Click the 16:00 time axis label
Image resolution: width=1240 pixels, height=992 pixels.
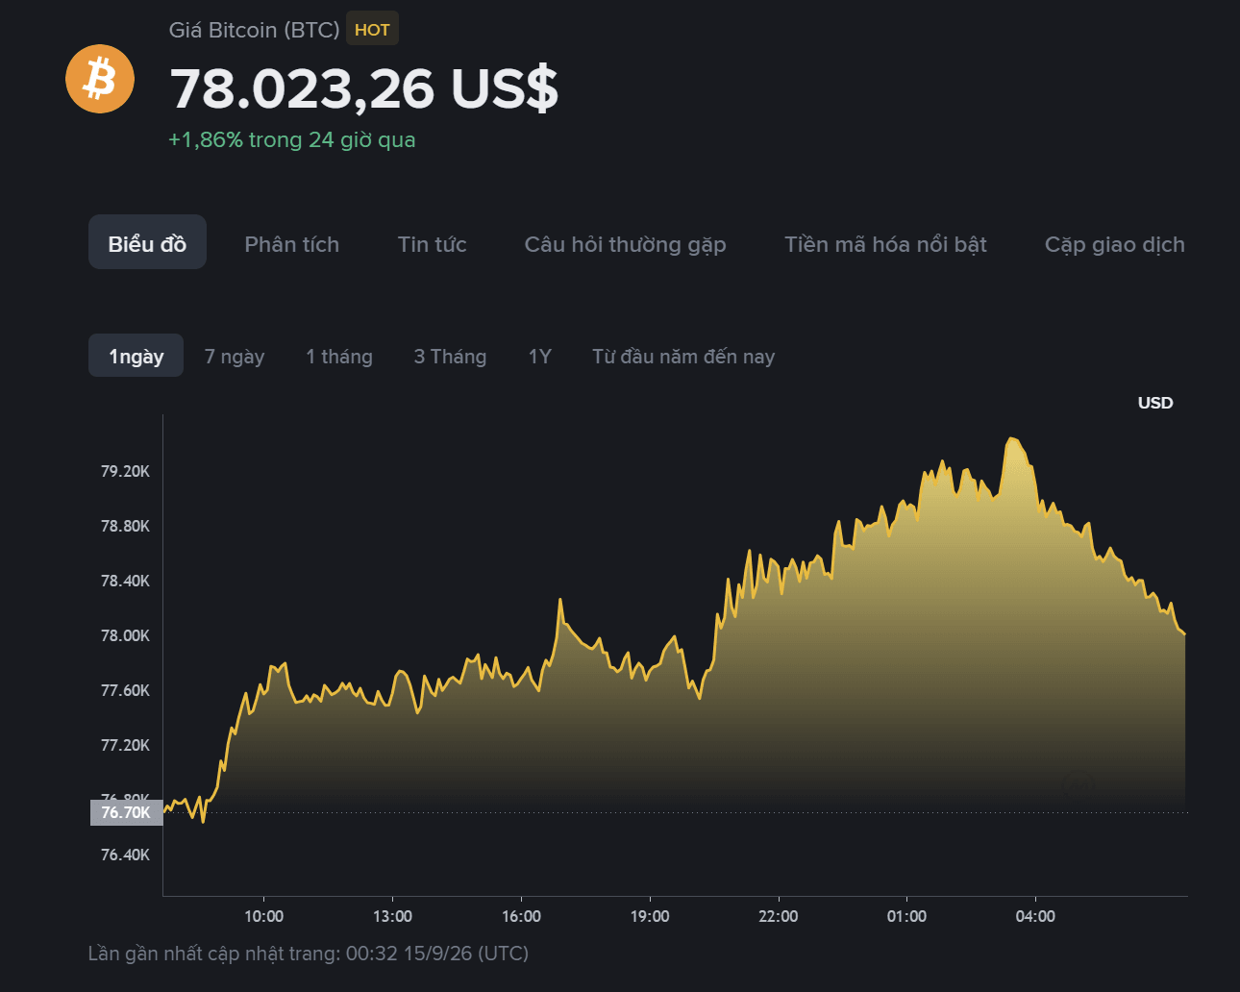[521, 916]
